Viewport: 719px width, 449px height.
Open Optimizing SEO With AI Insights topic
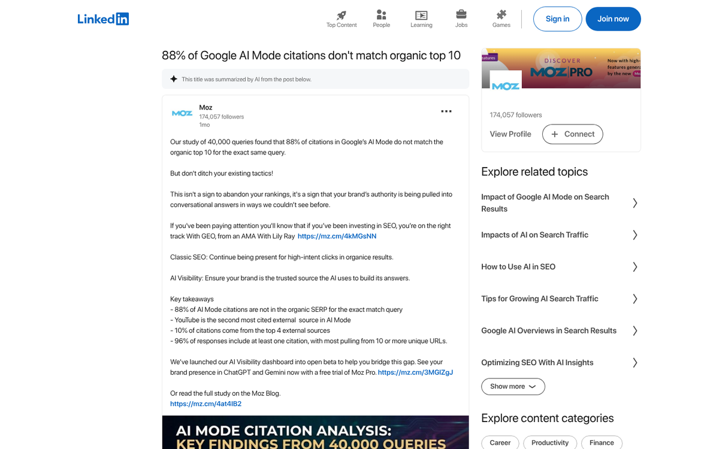click(x=537, y=363)
